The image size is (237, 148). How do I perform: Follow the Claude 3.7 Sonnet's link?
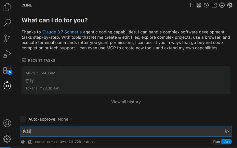tap(62, 32)
